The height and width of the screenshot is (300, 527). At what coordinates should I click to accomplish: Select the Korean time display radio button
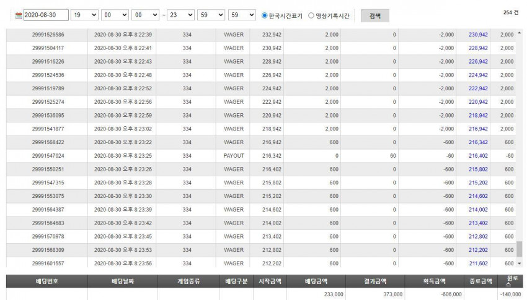coord(265,15)
